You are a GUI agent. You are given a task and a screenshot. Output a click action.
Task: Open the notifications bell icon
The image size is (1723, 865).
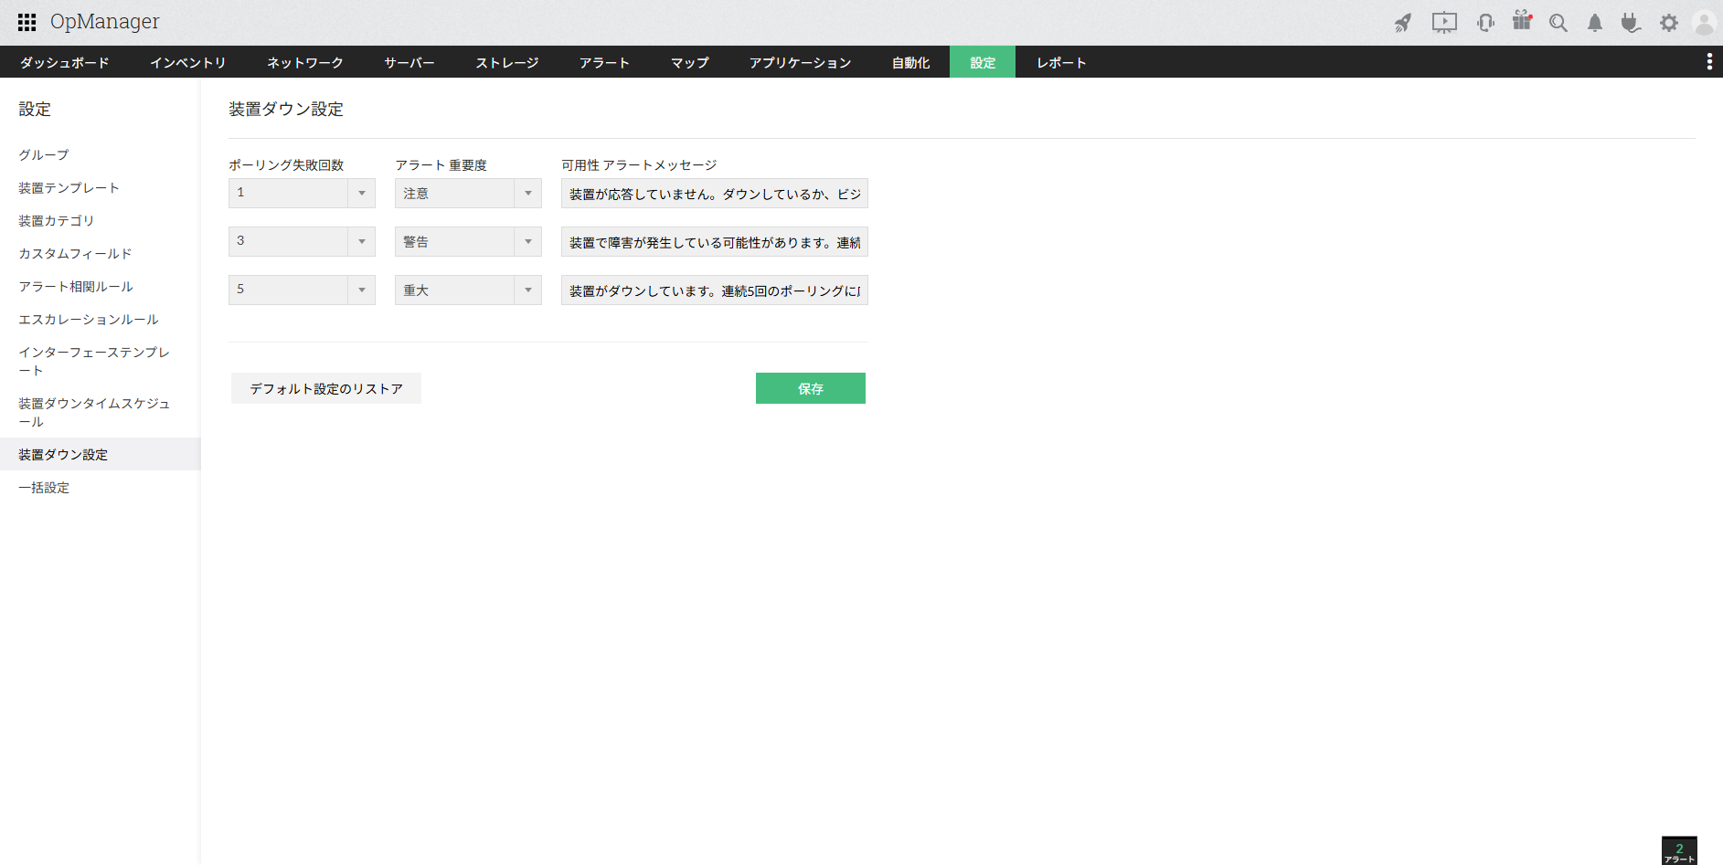(1594, 22)
